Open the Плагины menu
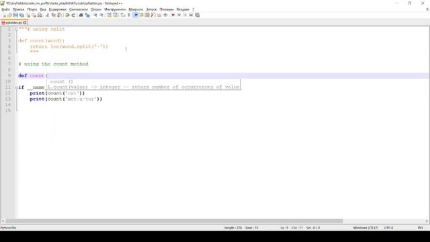Screen dimensions: 430x242 click(167, 9)
